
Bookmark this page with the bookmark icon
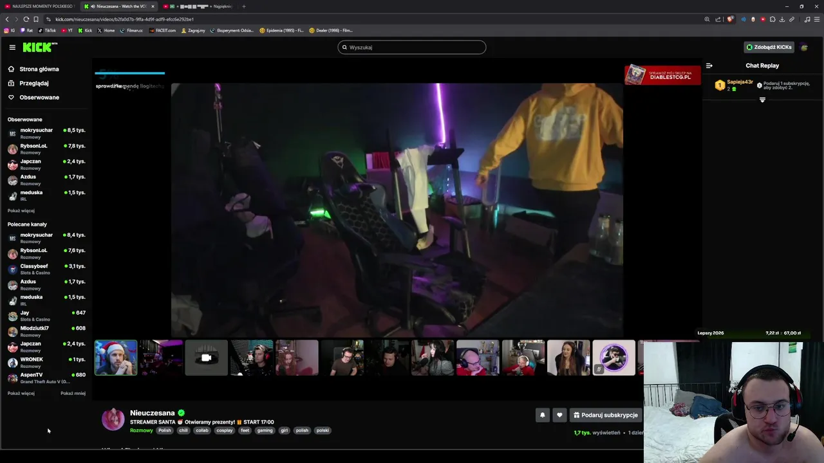tap(36, 19)
